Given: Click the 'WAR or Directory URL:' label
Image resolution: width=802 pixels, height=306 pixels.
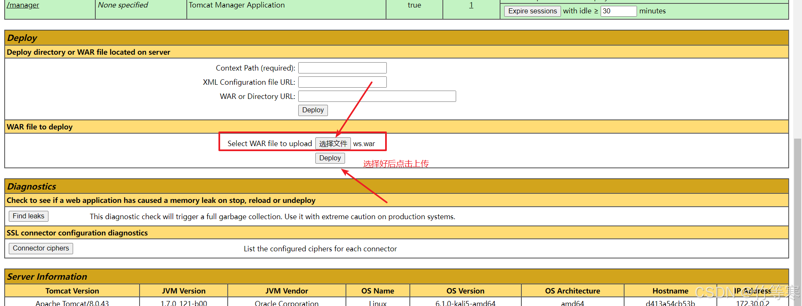Looking at the screenshot, I should pyautogui.click(x=258, y=96).
